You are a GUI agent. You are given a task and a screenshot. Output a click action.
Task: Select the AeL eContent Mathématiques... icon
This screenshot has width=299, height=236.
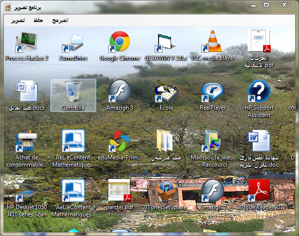tap(73, 191)
